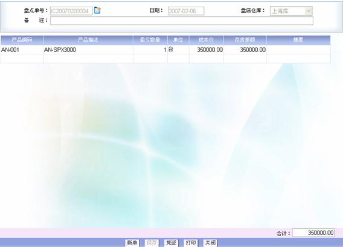Click the 保存 button
This screenshot has width=343, height=247.
point(152,243)
